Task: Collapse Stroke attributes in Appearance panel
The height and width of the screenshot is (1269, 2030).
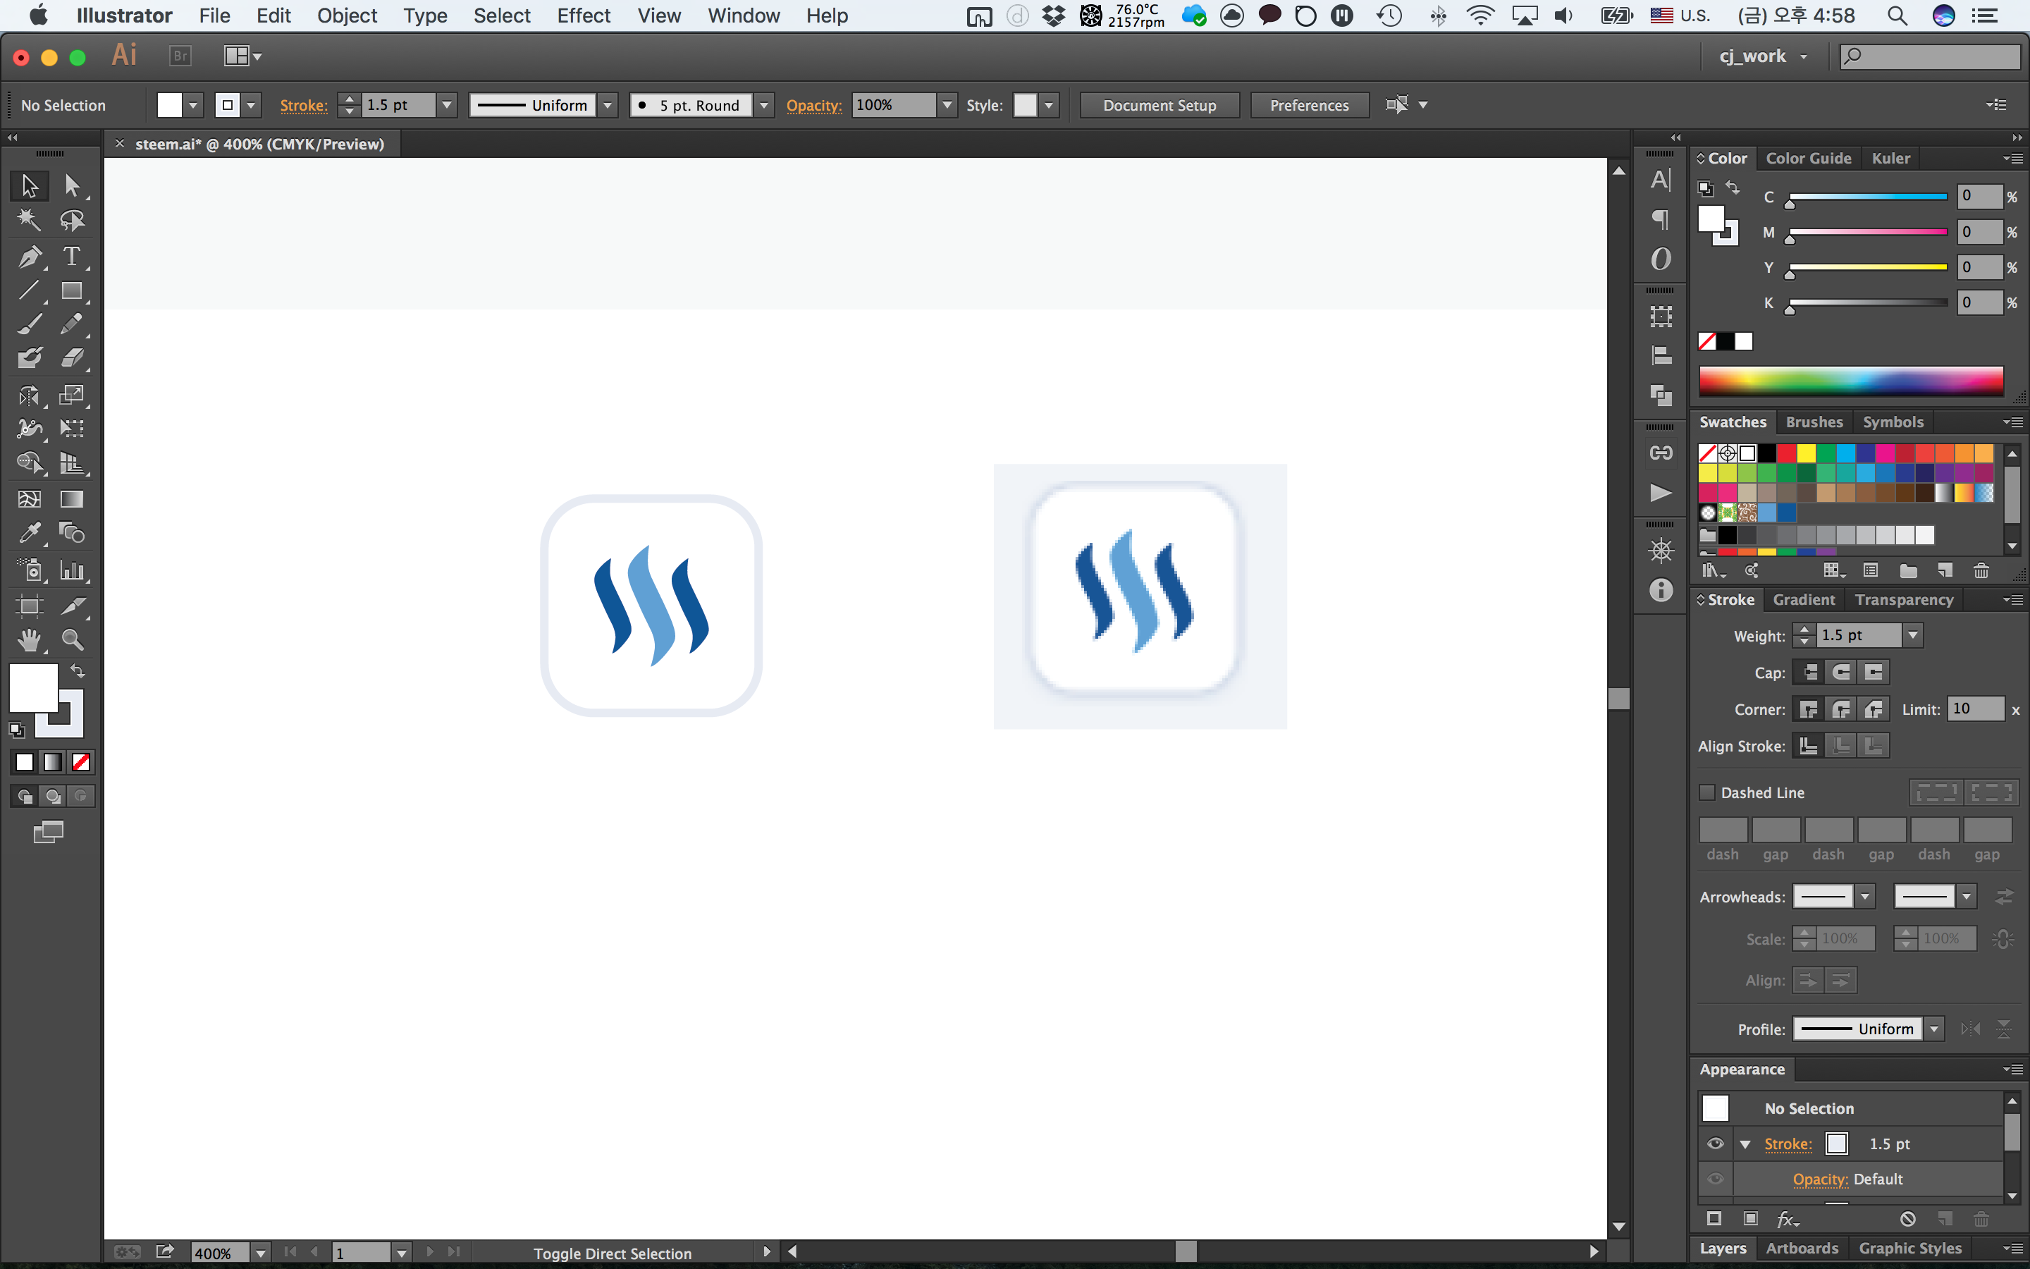Action: [x=1746, y=1144]
